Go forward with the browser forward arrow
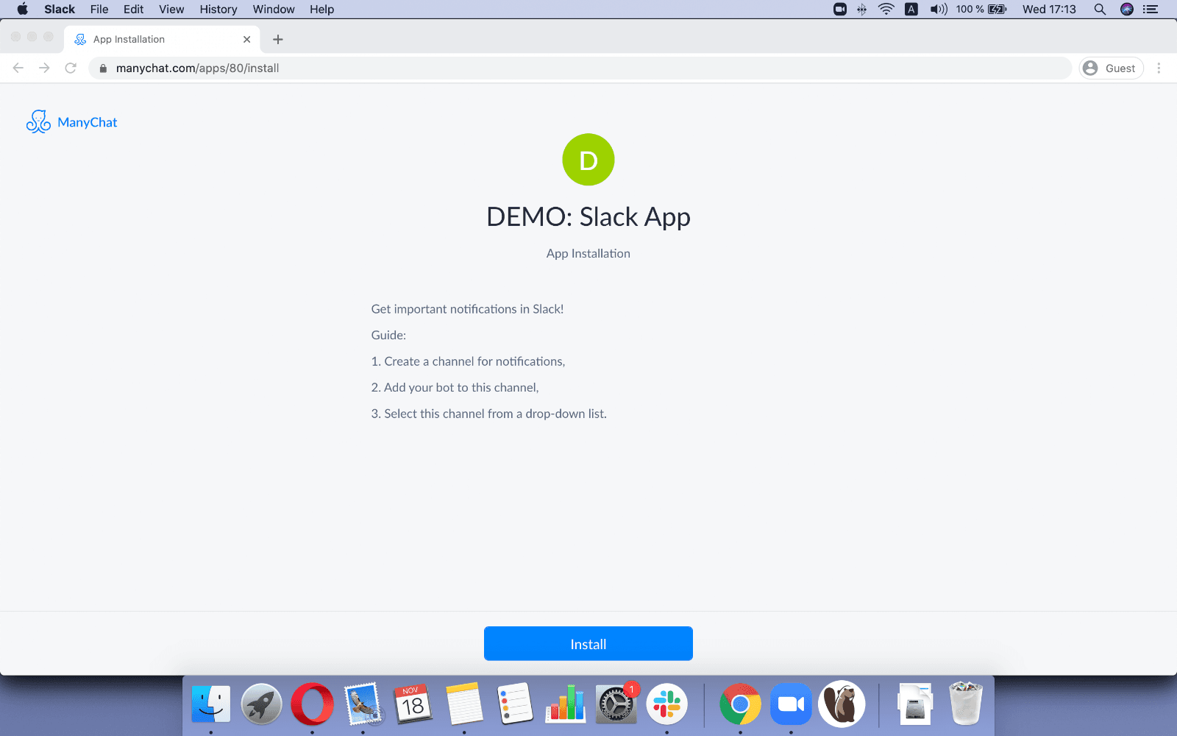 tap(44, 68)
